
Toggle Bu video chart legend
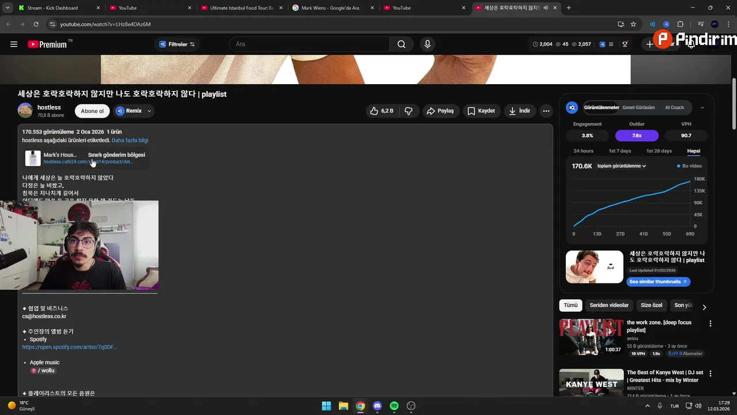tap(690, 166)
